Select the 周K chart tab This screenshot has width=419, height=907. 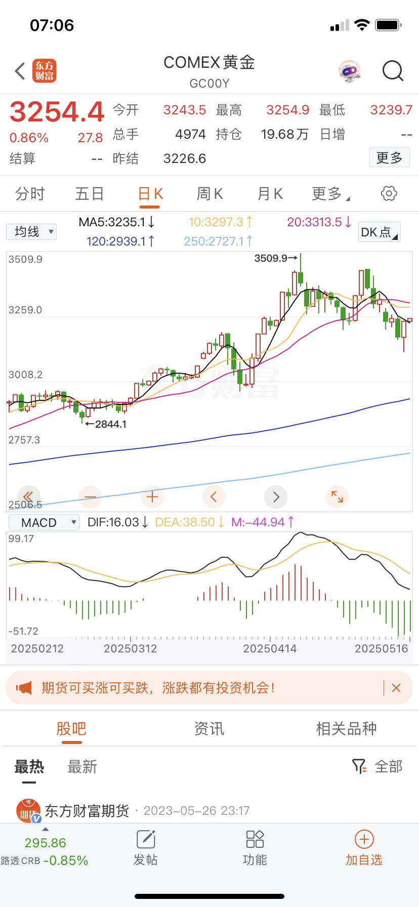[x=210, y=193]
